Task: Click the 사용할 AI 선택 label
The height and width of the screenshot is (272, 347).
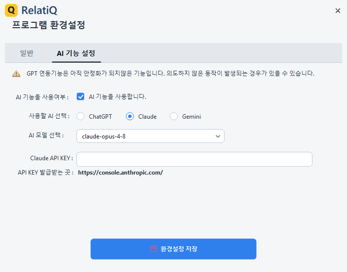Action: [x=49, y=116]
